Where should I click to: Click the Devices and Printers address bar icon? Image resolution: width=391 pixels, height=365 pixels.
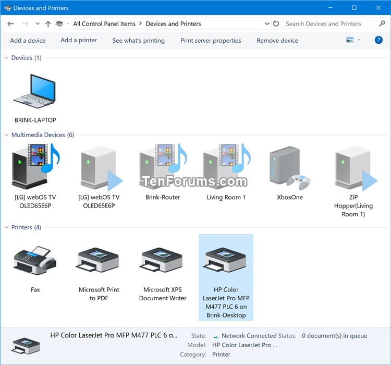pos(59,23)
